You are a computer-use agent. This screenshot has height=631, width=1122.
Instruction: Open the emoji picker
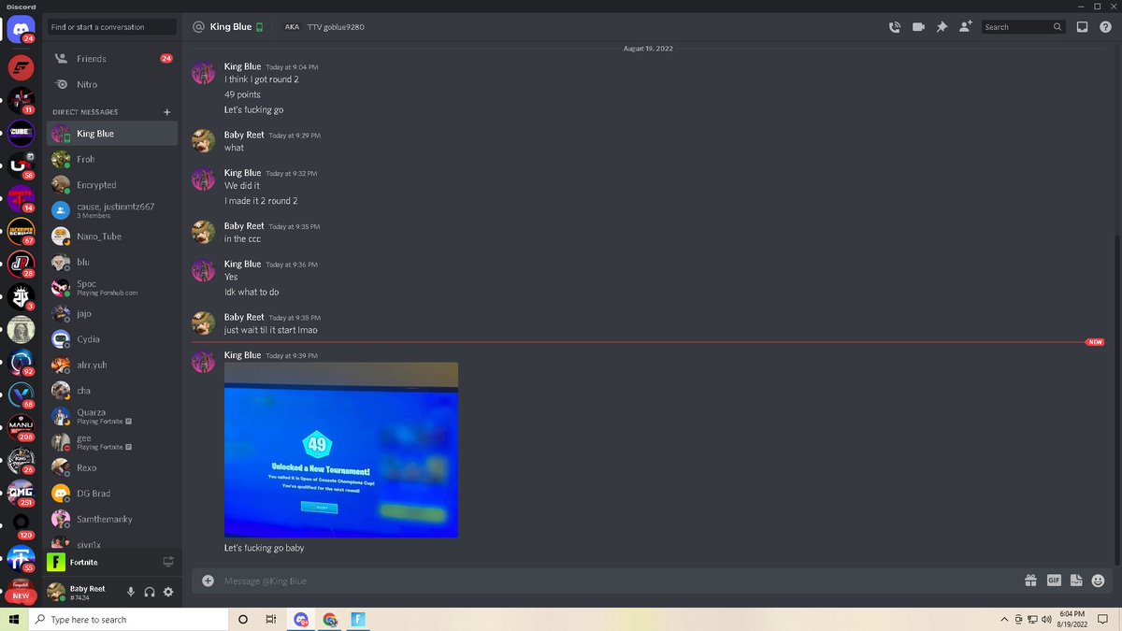click(1099, 581)
